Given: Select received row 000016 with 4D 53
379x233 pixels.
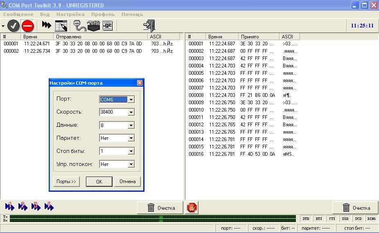Looking at the screenshot, I should click(243, 154).
